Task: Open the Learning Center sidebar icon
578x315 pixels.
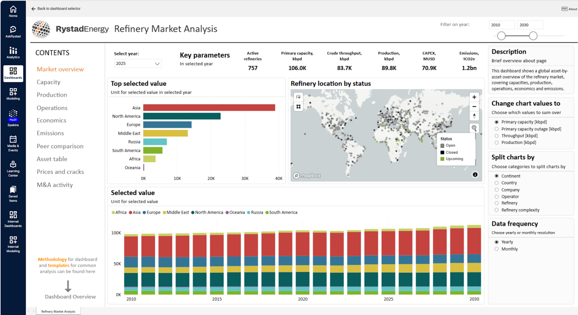Action: pos(13,169)
